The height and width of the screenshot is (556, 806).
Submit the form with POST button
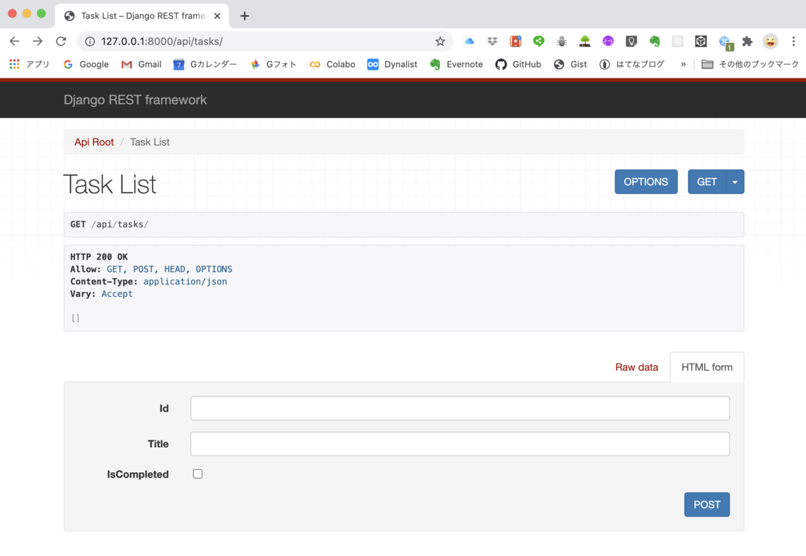coord(707,505)
